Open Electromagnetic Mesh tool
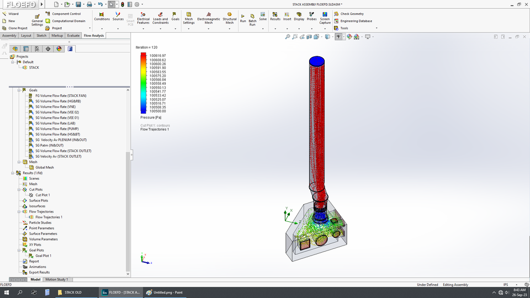The image size is (530, 298). coord(209,18)
